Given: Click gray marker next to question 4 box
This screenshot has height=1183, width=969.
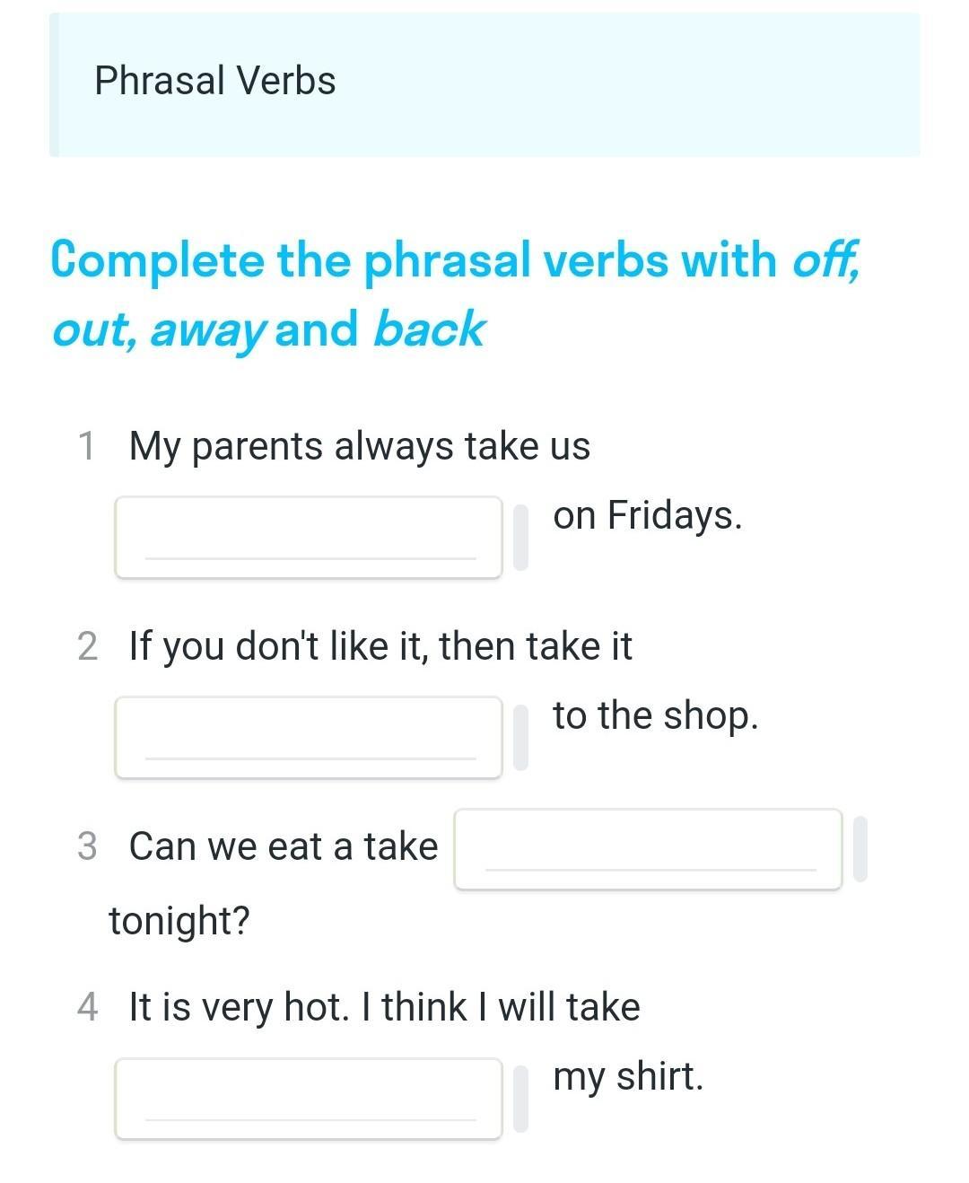Looking at the screenshot, I should click(520, 1099).
